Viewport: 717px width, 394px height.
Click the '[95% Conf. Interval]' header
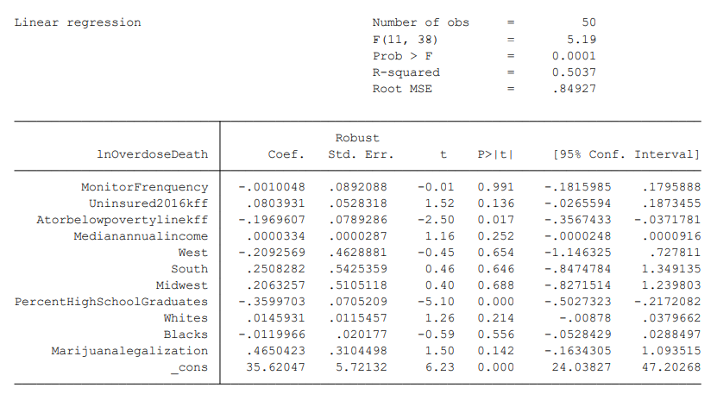(626, 155)
